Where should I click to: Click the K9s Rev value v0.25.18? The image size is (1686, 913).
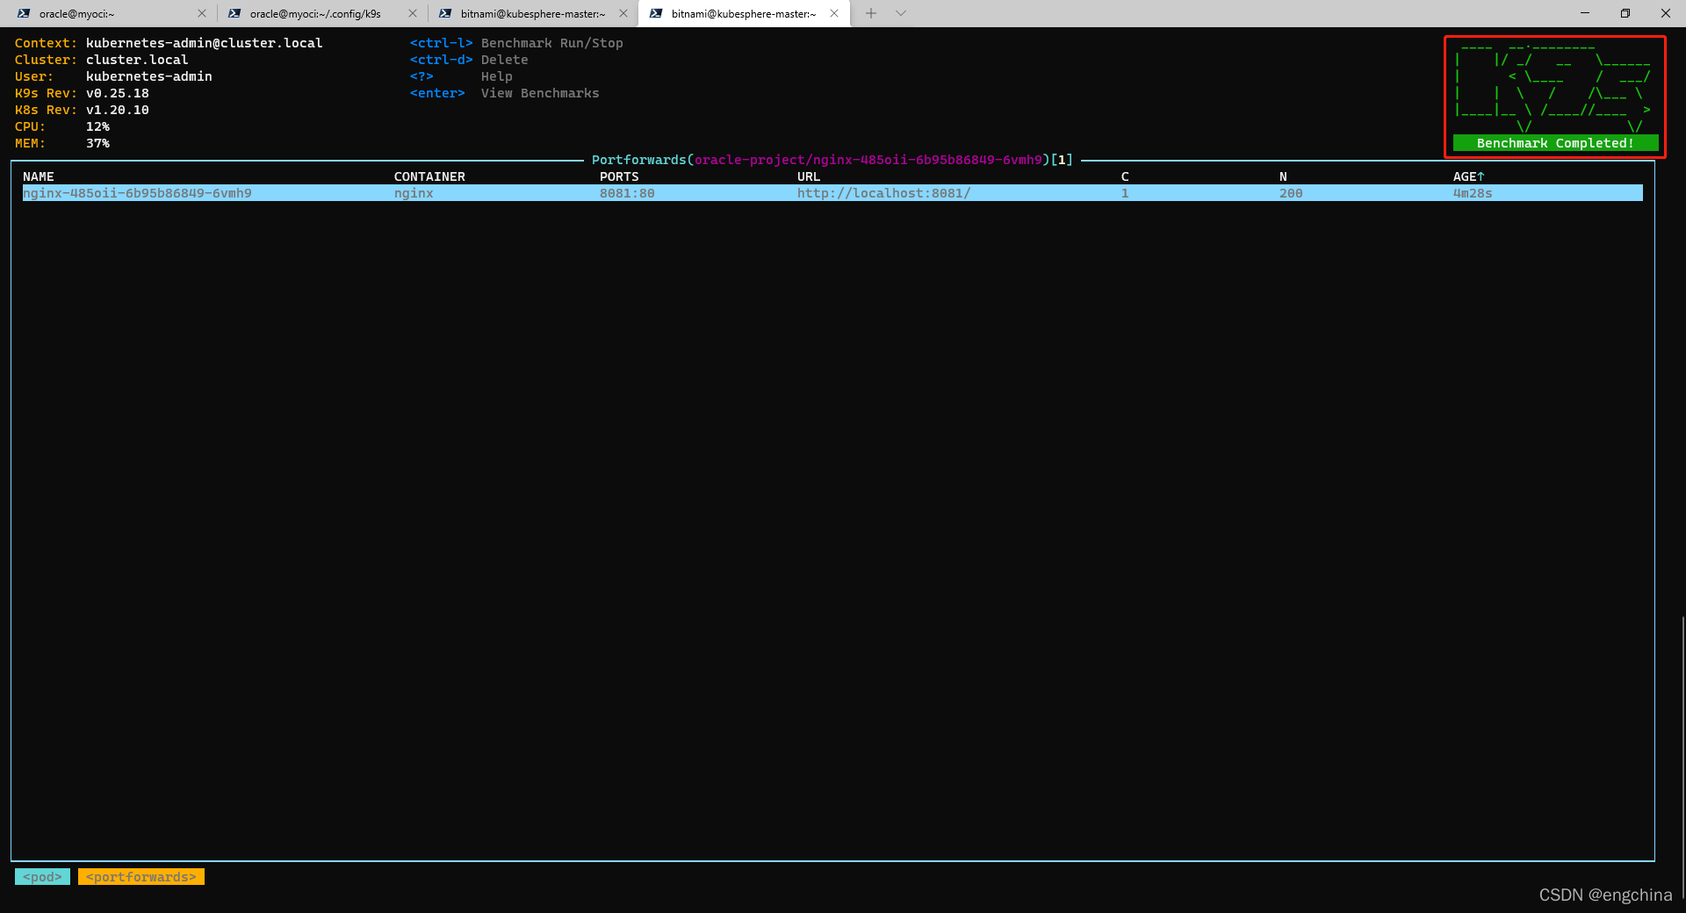117,93
